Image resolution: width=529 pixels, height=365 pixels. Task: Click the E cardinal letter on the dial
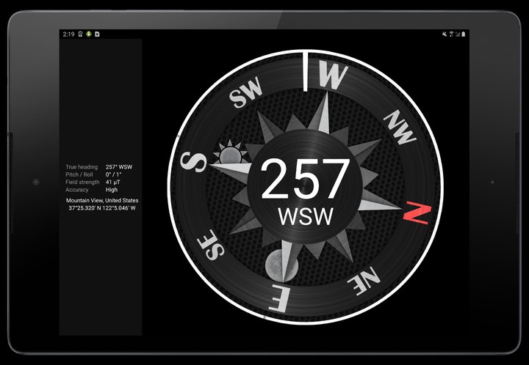[279, 298]
